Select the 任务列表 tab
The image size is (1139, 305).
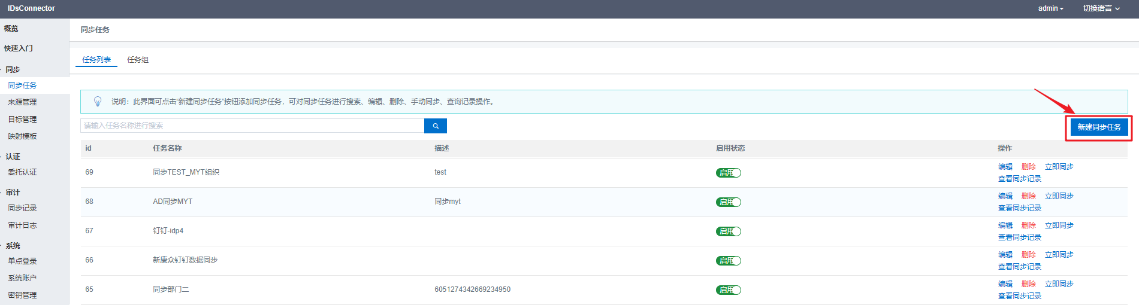coord(96,60)
